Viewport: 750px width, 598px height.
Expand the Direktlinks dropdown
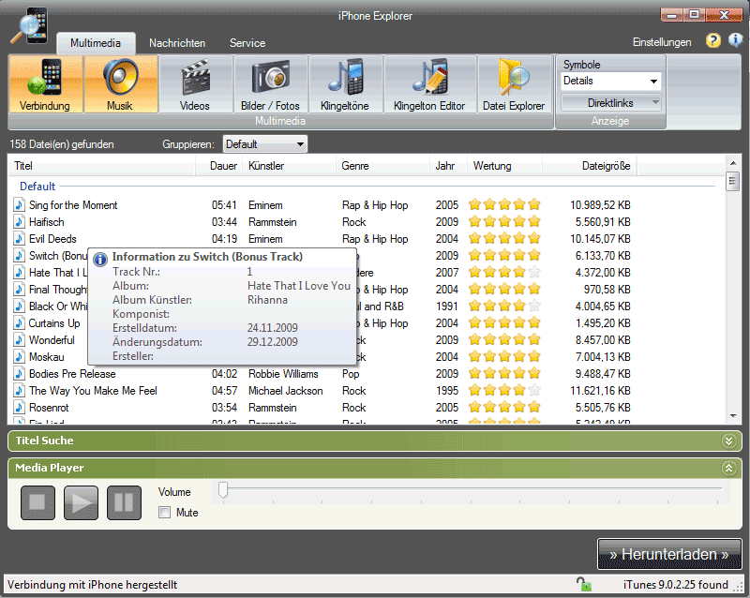[610, 103]
